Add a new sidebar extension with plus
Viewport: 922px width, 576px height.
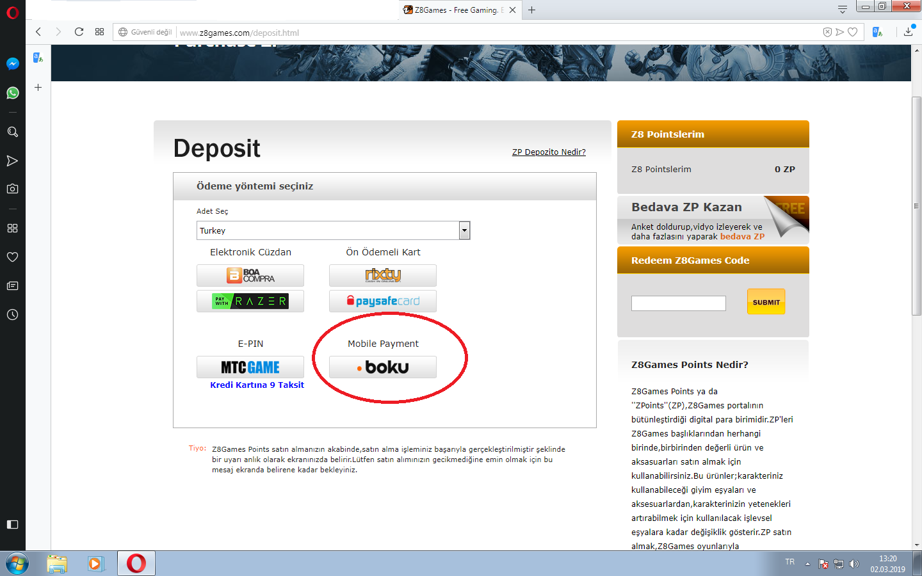(38, 87)
